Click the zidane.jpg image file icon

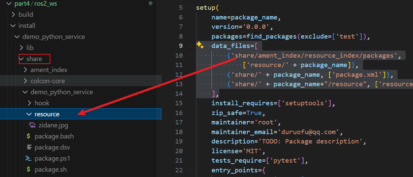pos(33,125)
